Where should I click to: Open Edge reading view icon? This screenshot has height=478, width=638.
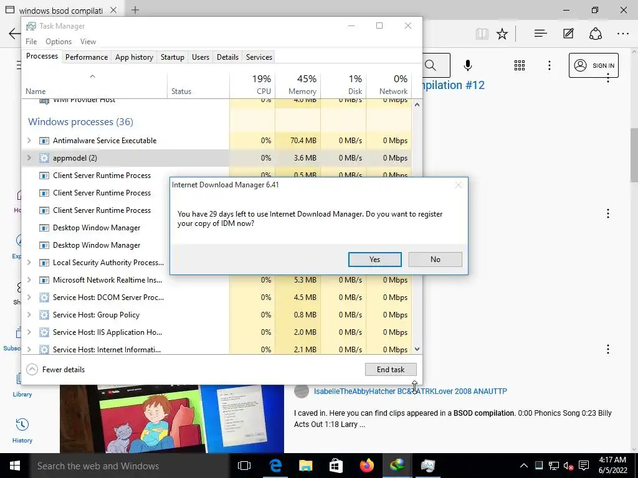coord(482,34)
